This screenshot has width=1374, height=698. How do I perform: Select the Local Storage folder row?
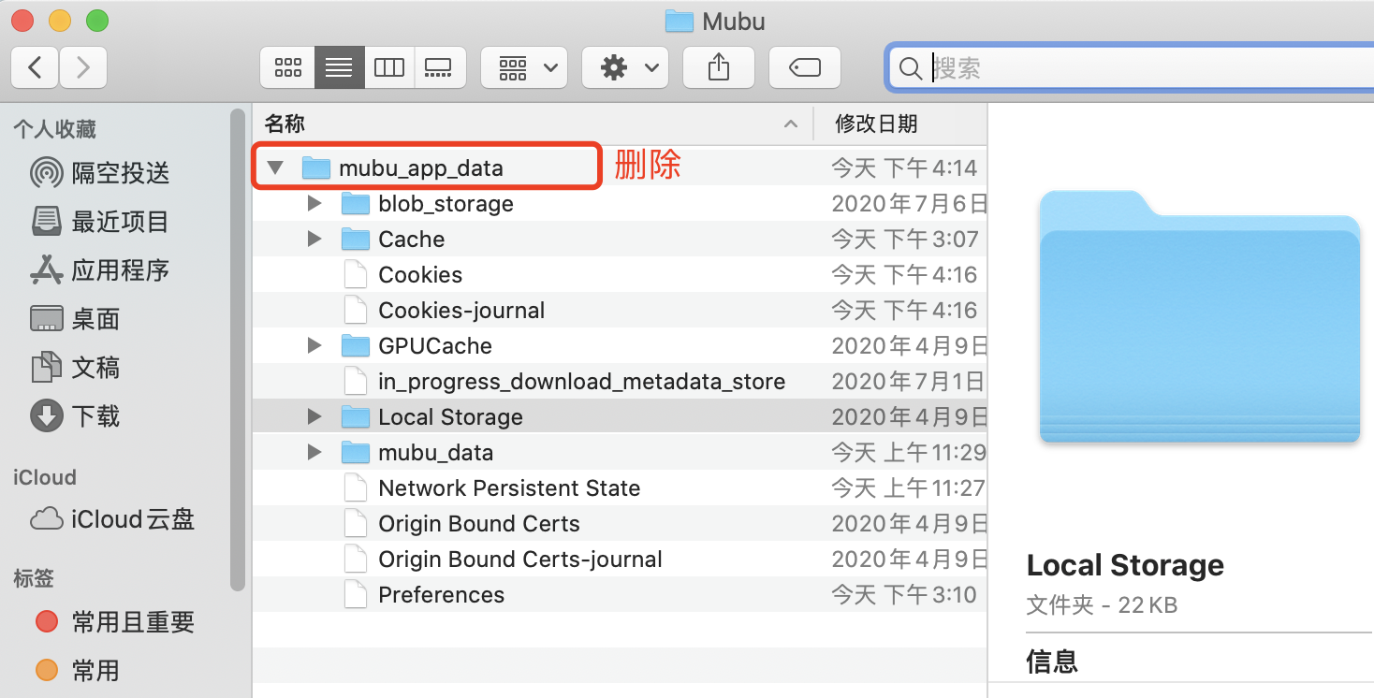620,417
